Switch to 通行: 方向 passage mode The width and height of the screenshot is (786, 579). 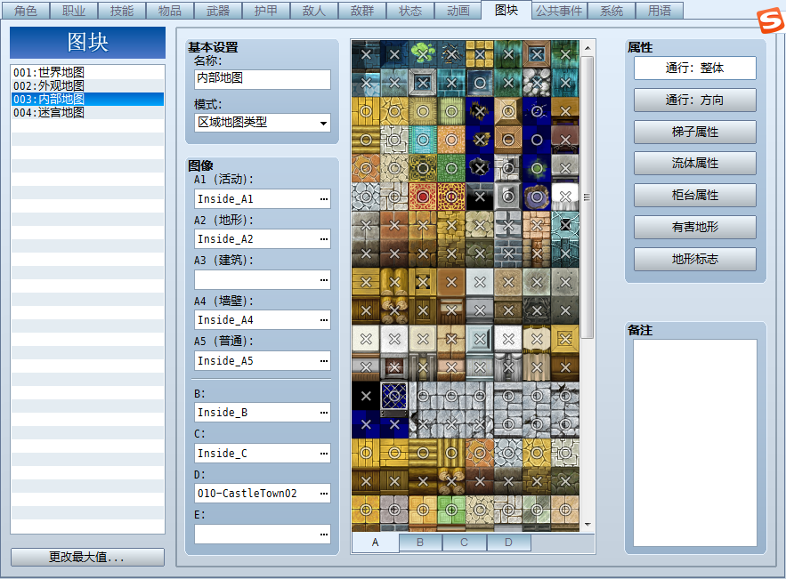point(695,101)
